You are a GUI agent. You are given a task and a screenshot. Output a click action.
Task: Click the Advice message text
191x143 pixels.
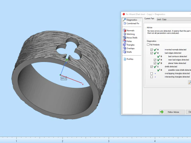click(169, 32)
